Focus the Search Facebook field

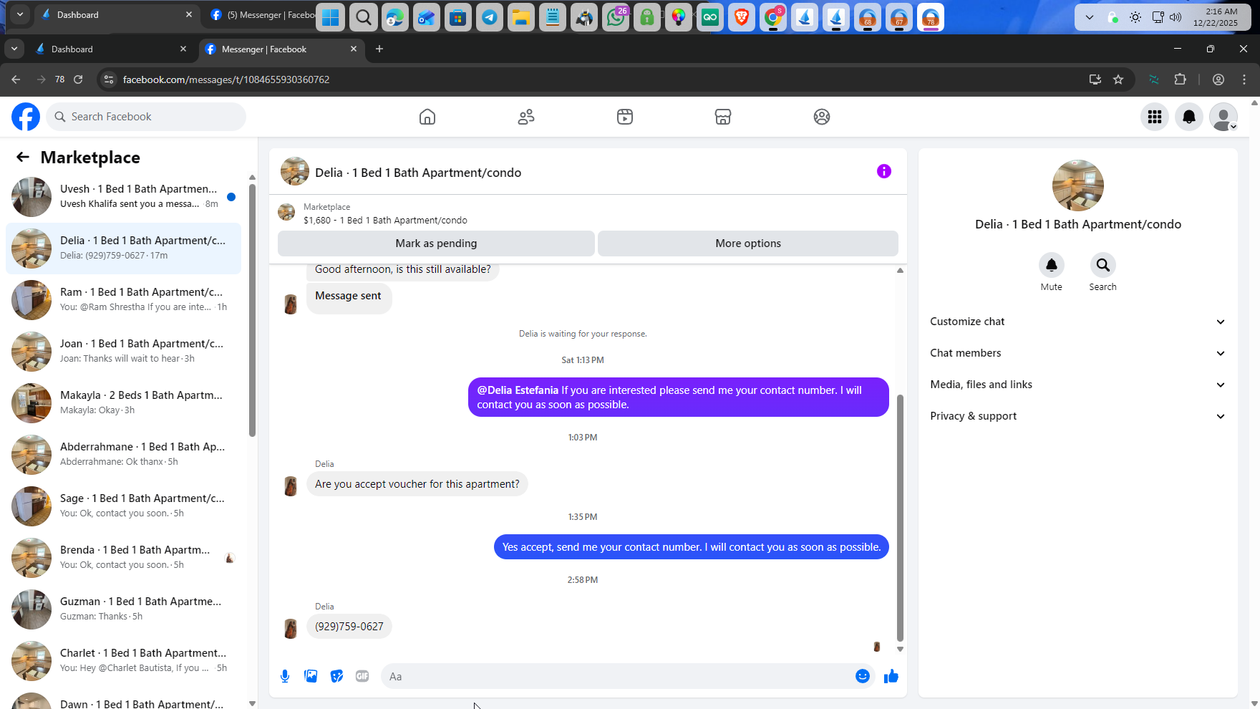click(x=146, y=117)
